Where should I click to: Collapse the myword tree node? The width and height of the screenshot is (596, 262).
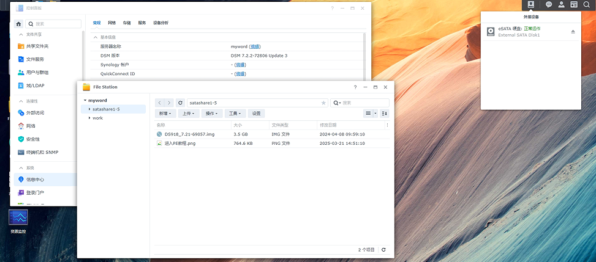coord(85,101)
